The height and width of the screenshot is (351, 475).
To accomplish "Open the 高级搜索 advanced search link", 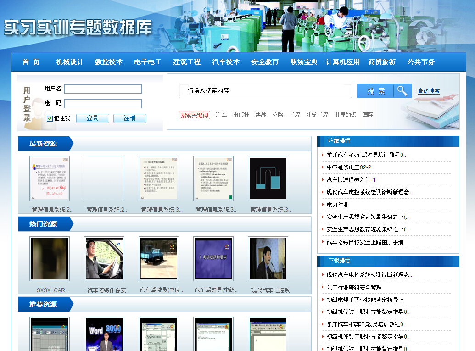I will tap(429, 91).
